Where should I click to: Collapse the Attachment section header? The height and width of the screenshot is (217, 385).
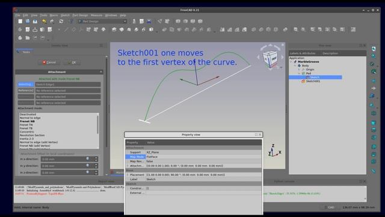pos(59,72)
